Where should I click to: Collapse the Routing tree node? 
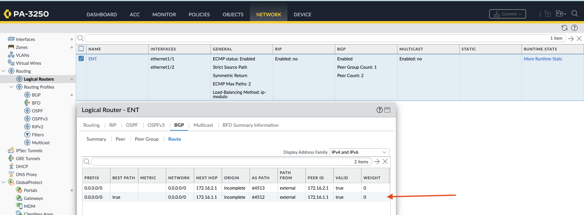(4, 71)
